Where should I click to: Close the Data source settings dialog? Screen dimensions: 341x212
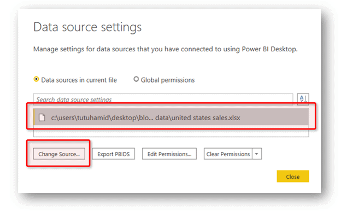[293, 176]
